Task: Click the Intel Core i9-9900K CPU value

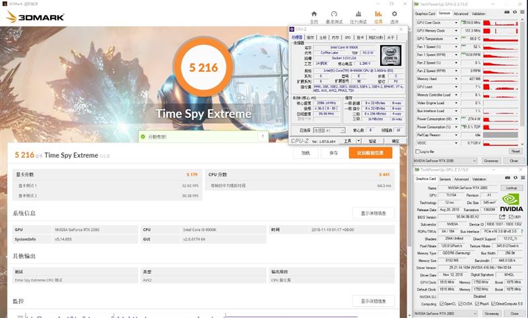Action: tap(200, 230)
